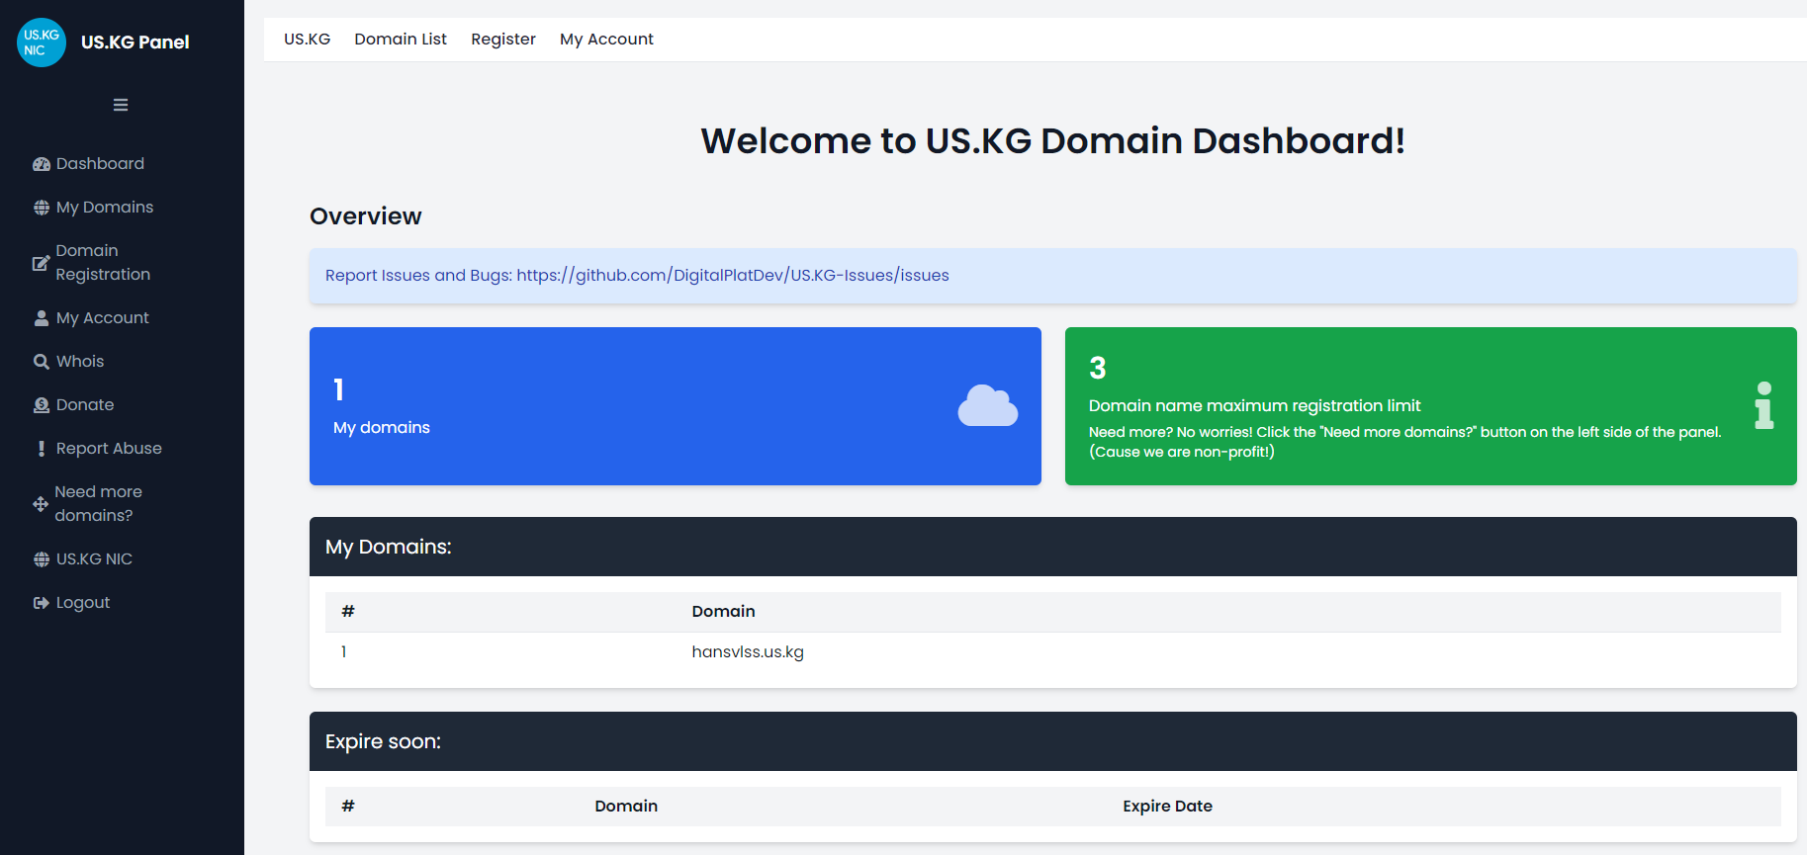This screenshot has height=855, width=1807.
Task: Click the My Account user icon
Action: 42,318
